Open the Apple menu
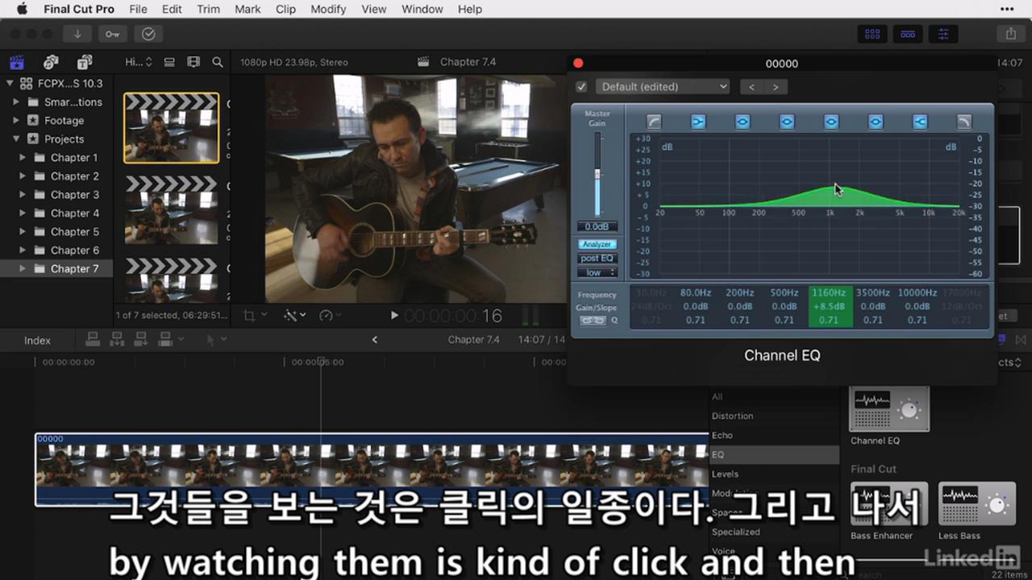The height and width of the screenshot is (580, 1032). pyautogui.click(x=22, y=9)
